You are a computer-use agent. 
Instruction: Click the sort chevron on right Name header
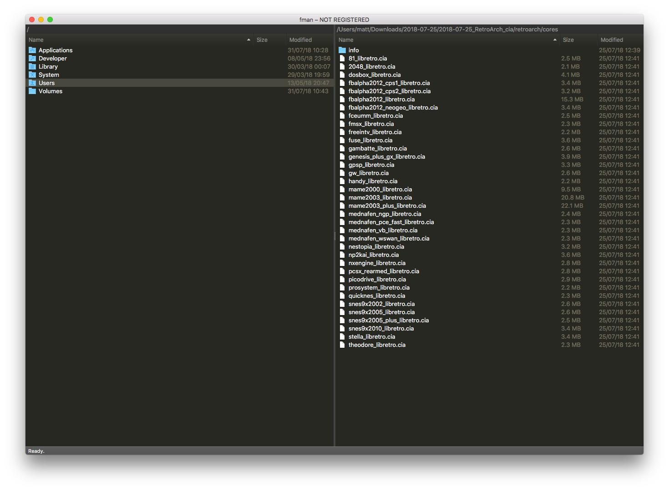[554, 40]
